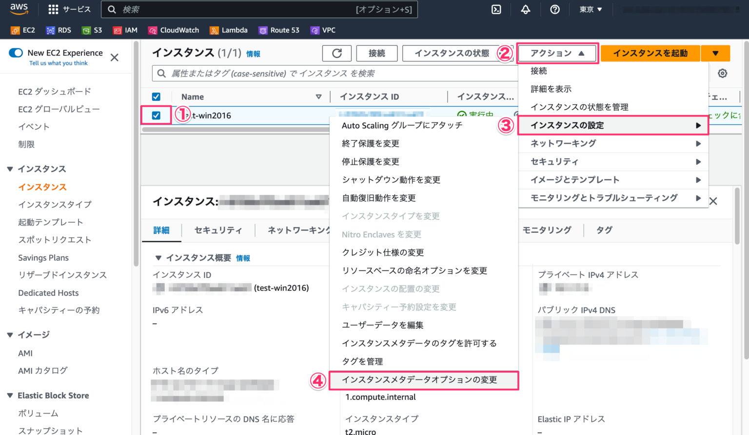Image resolution: width=749 pixels, height=435 pixels.
Task: Open the 東京 region dropdown
Action: pos(590,9)
